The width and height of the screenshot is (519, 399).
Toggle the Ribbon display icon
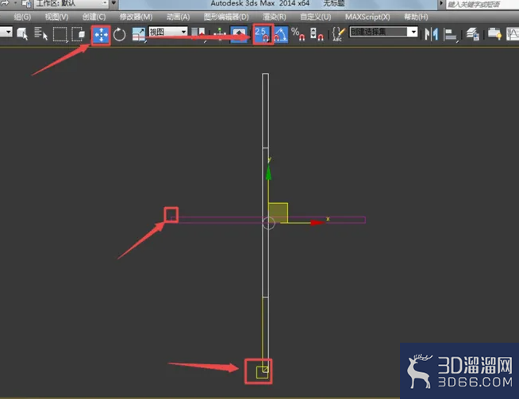494,34
